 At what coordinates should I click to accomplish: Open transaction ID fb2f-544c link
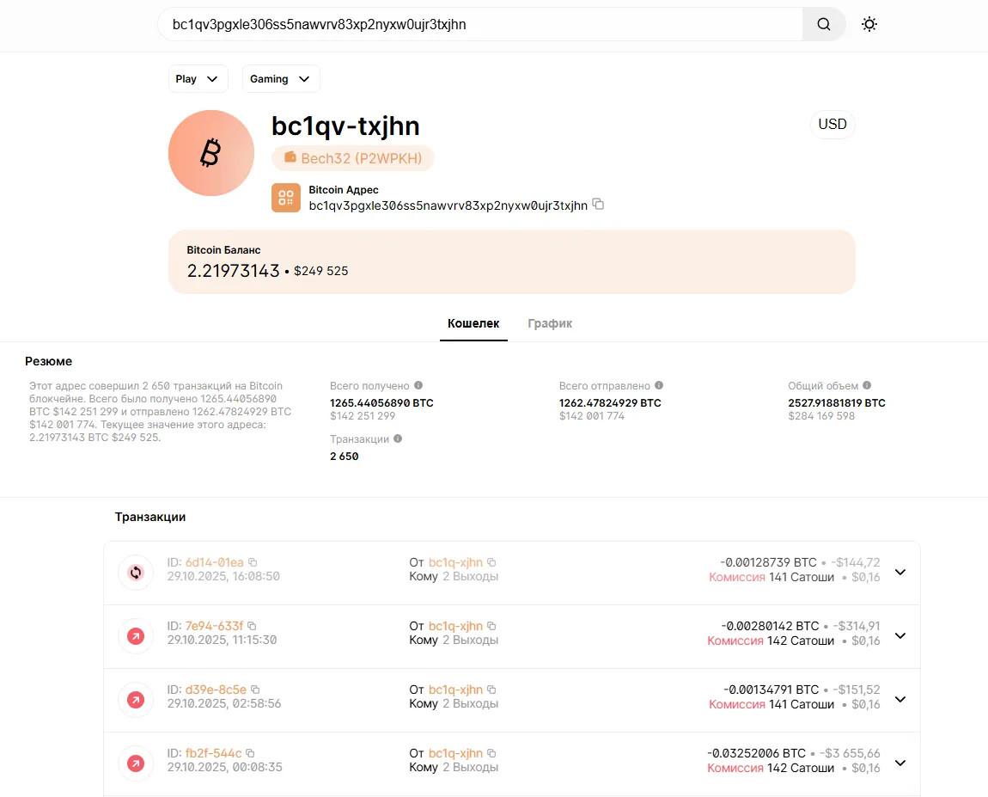[x=213, y=753]
